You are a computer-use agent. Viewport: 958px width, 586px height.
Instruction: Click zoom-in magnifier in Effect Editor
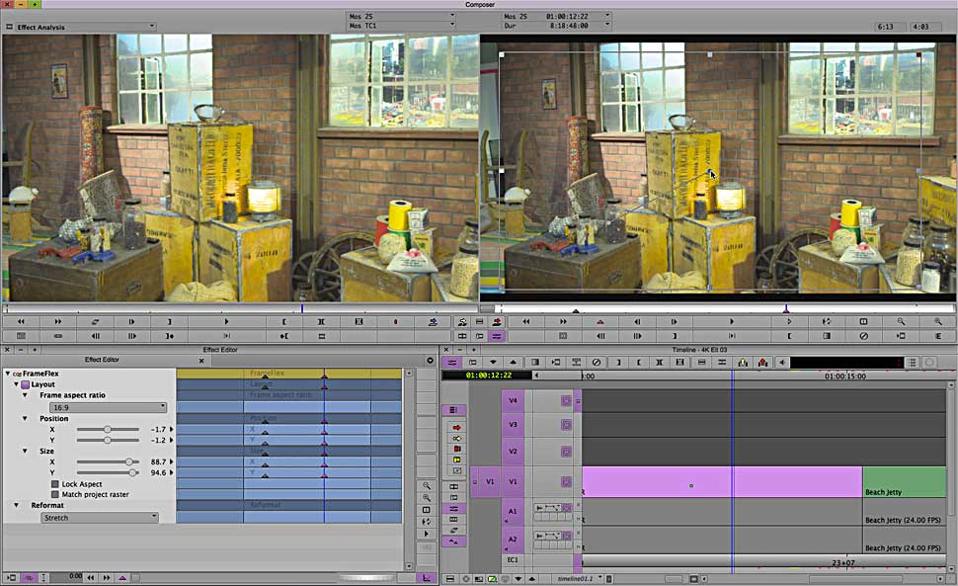click(426, 486)
